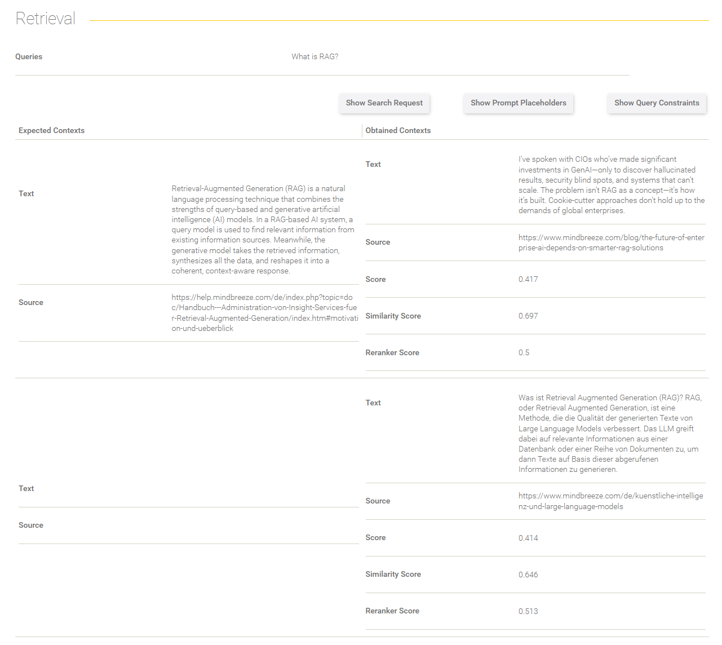Click the Obtained Contexts column header
This screenshot has width=722, height=645.
coord(398,130)
